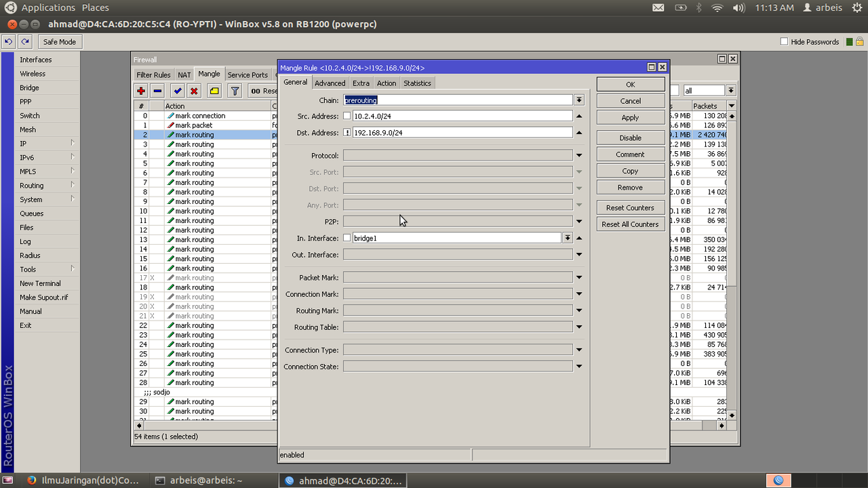Switch to the Action tab
868x488 pixels.
pos(387,83)
